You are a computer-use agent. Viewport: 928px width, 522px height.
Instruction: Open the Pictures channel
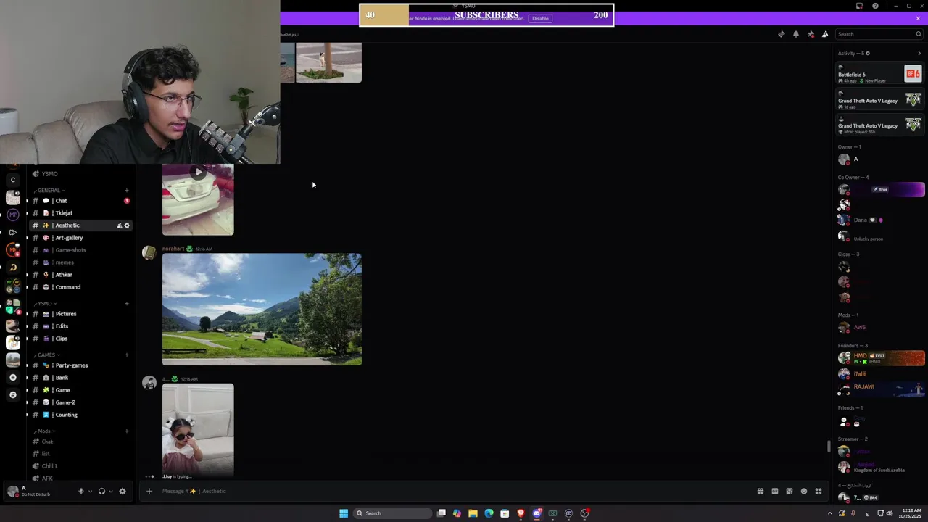pos(80,314)
